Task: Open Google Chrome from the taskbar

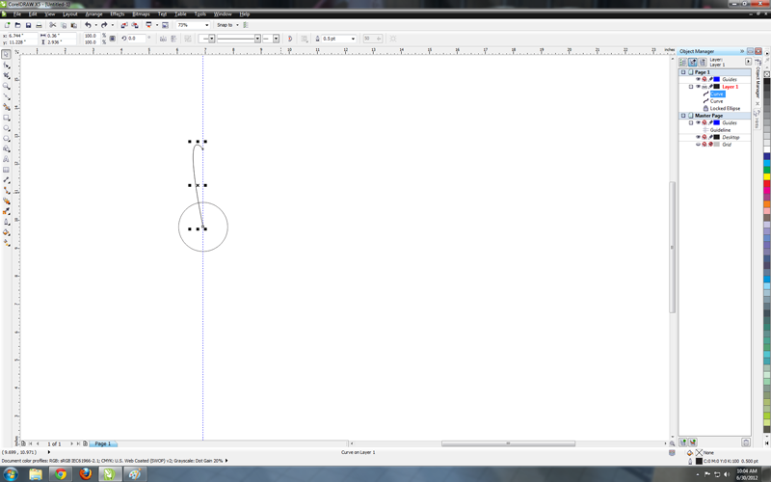Action: (x=61, y=474)
